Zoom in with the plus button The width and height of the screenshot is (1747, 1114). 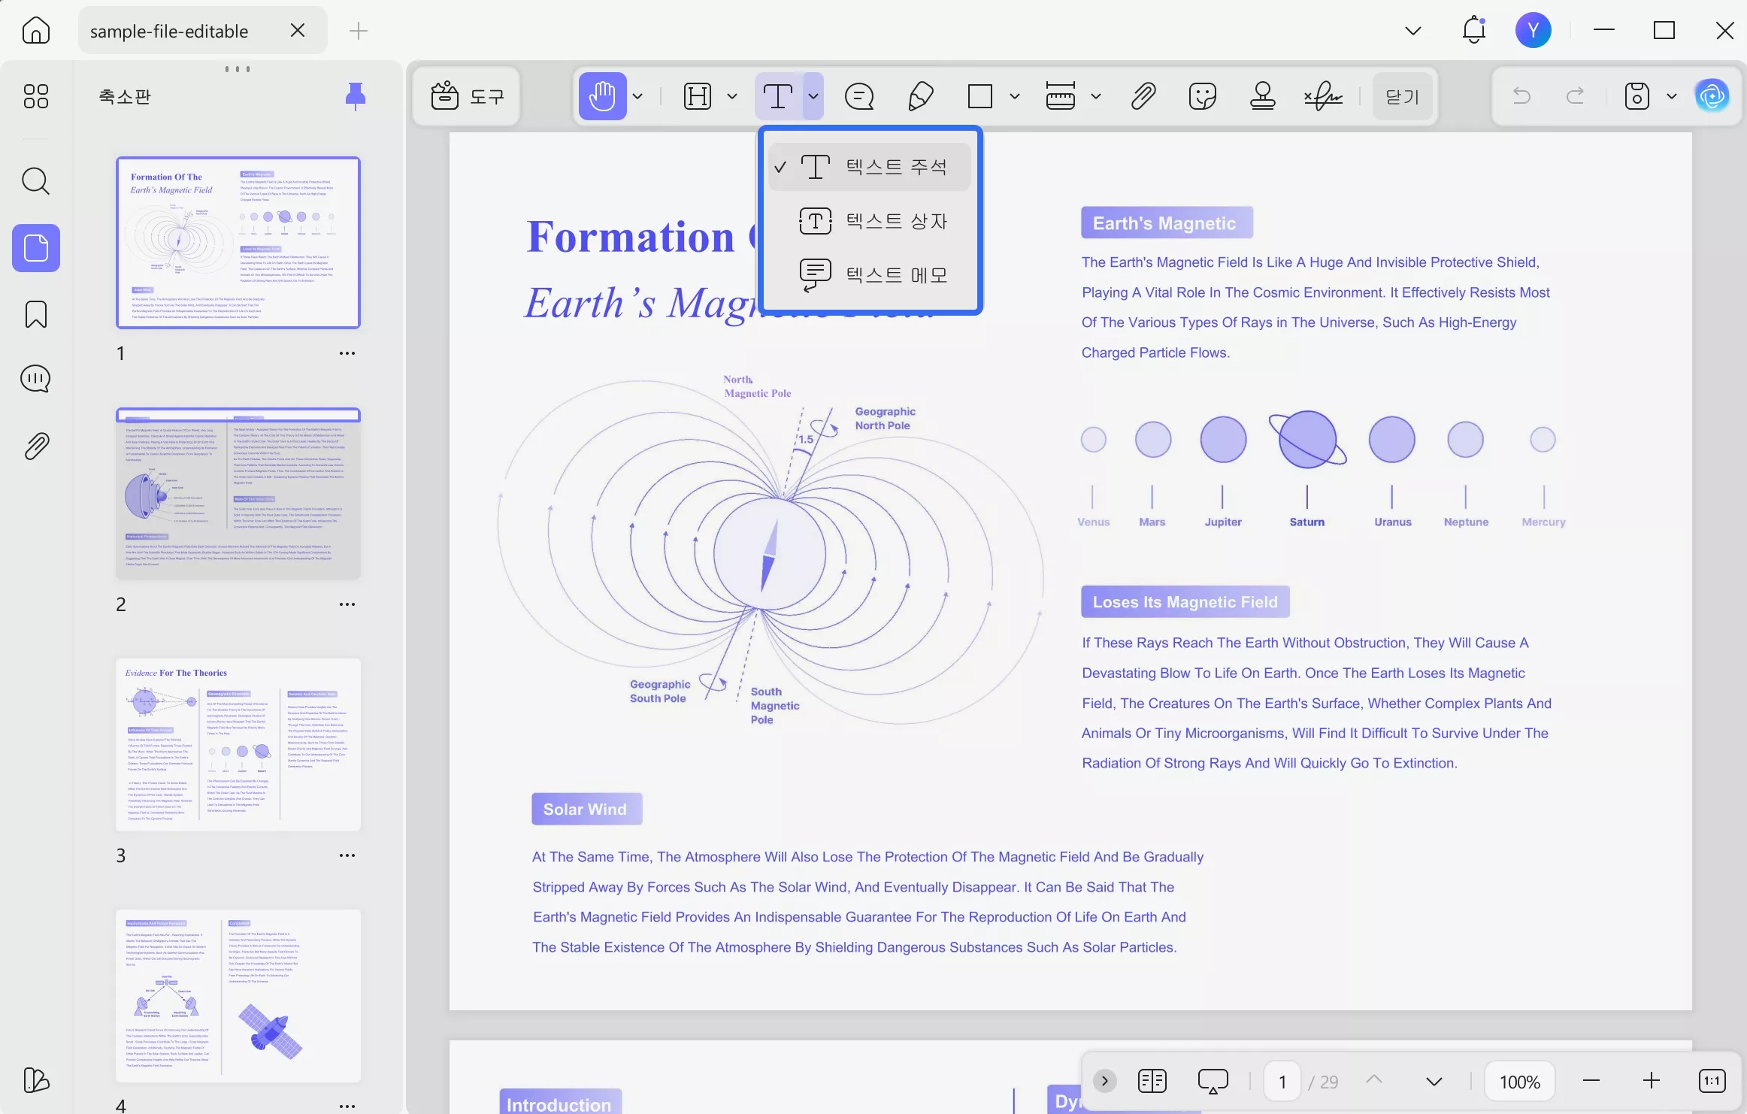(x=1652, y=1081)
